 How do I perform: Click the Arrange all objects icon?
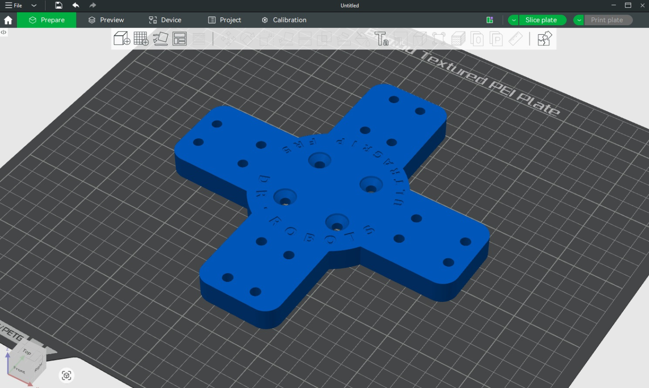(180, 38)
